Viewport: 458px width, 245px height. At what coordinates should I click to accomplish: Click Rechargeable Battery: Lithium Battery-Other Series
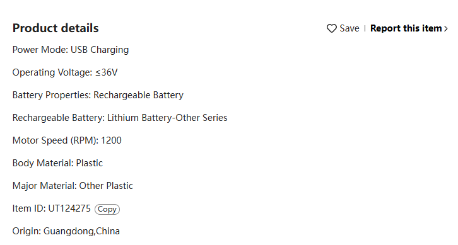(x=120, y=118)
